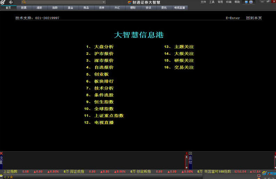The image size is (276, 179).
Task: Click 深证成指 in the status ticker
Action: click(77, 172)
